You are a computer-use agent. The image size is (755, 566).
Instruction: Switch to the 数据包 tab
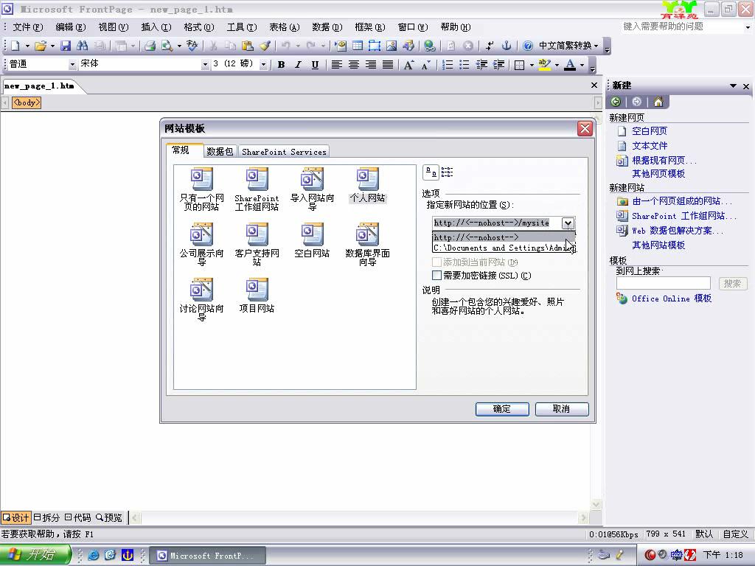click(220, 152)
